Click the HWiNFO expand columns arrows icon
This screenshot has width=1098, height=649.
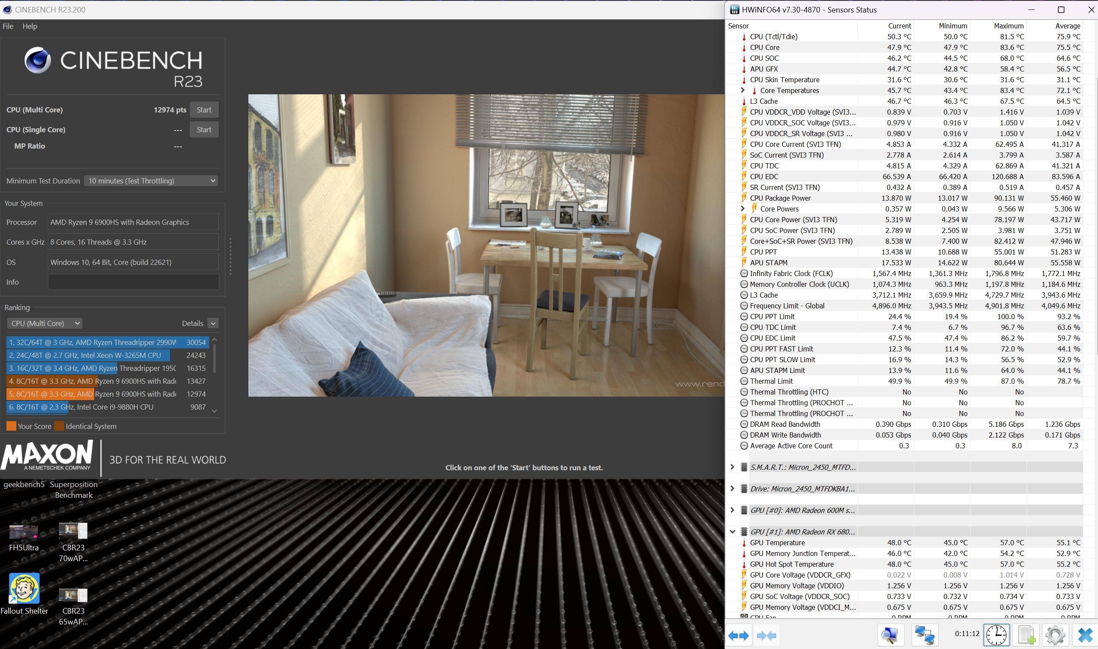[x=739, y=635]
